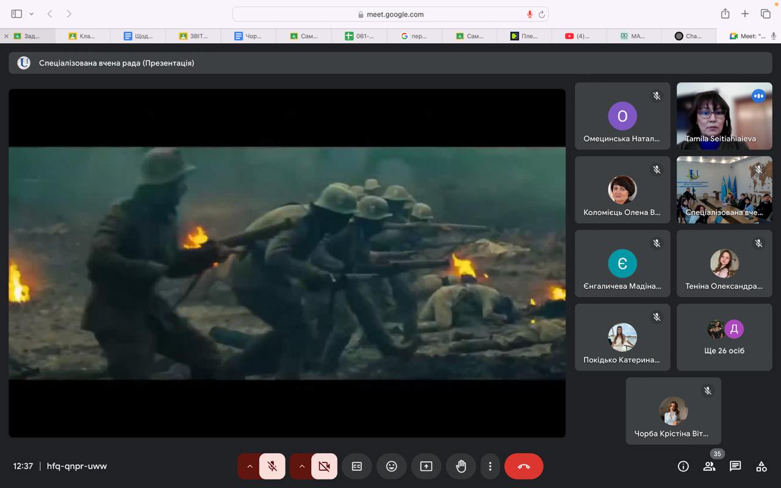Open the Ще 26 осіб tile
The height and width of the screenshot is (488, 781).
click(x=724, y=337)
